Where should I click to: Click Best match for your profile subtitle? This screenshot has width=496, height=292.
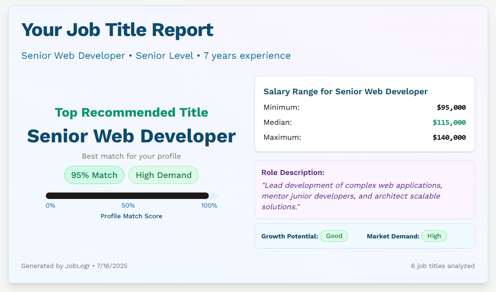pyautogui.click(x=131, y=156)
